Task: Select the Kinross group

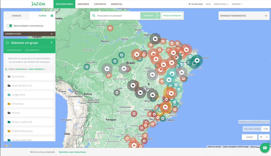Action: 29,113
